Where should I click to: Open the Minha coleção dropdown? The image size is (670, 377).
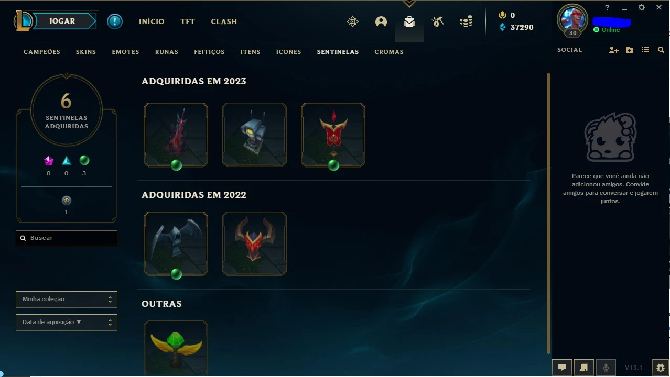[x=67, y=299]
